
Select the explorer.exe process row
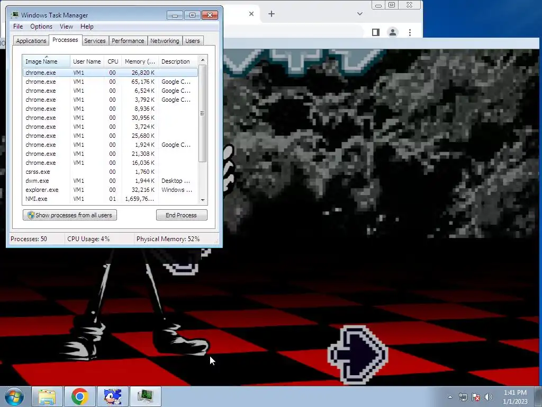[110, 190]
